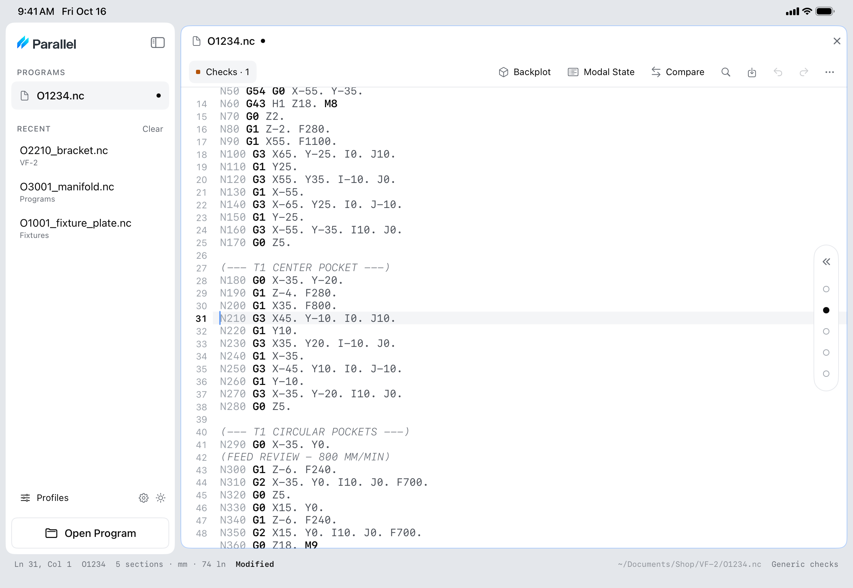Open the more options ellipsis menu
This screenshot has height=588, width=853.
829,72
